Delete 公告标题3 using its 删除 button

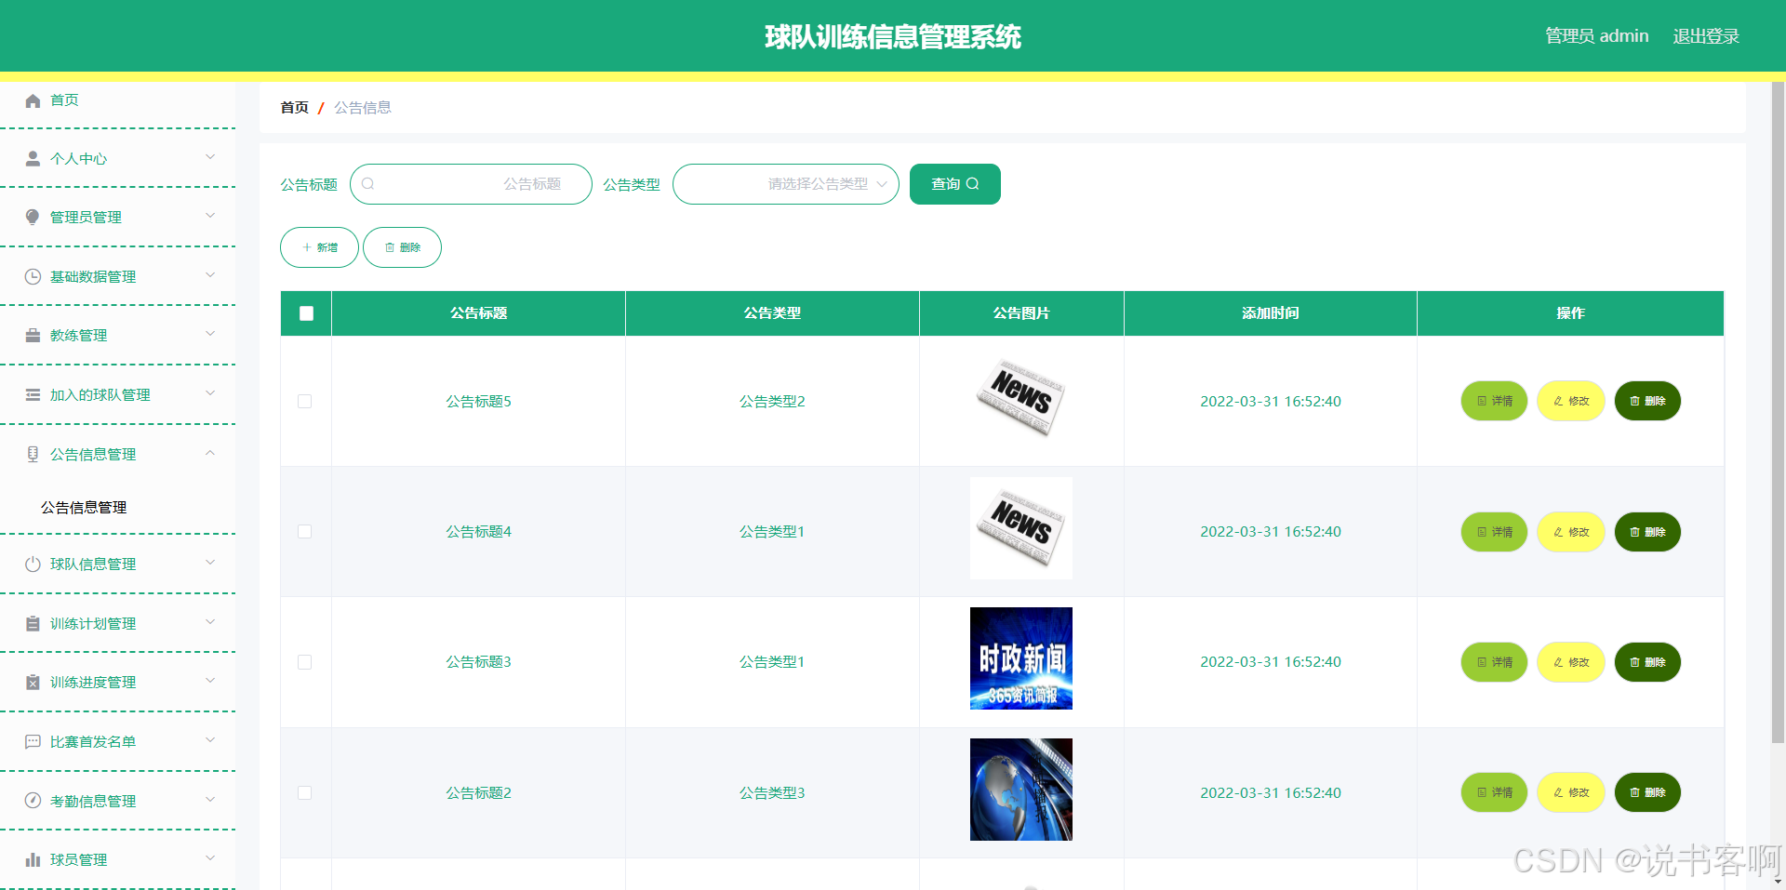(x=1647, y=662)
